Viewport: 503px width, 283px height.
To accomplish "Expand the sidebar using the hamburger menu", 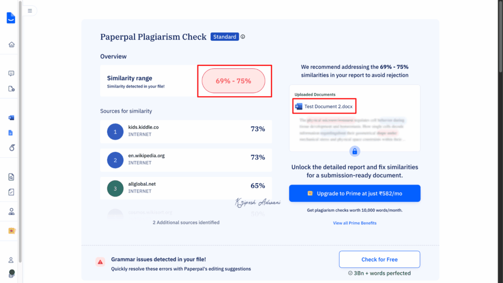I will pyautogui.click(x=29, y=10).
